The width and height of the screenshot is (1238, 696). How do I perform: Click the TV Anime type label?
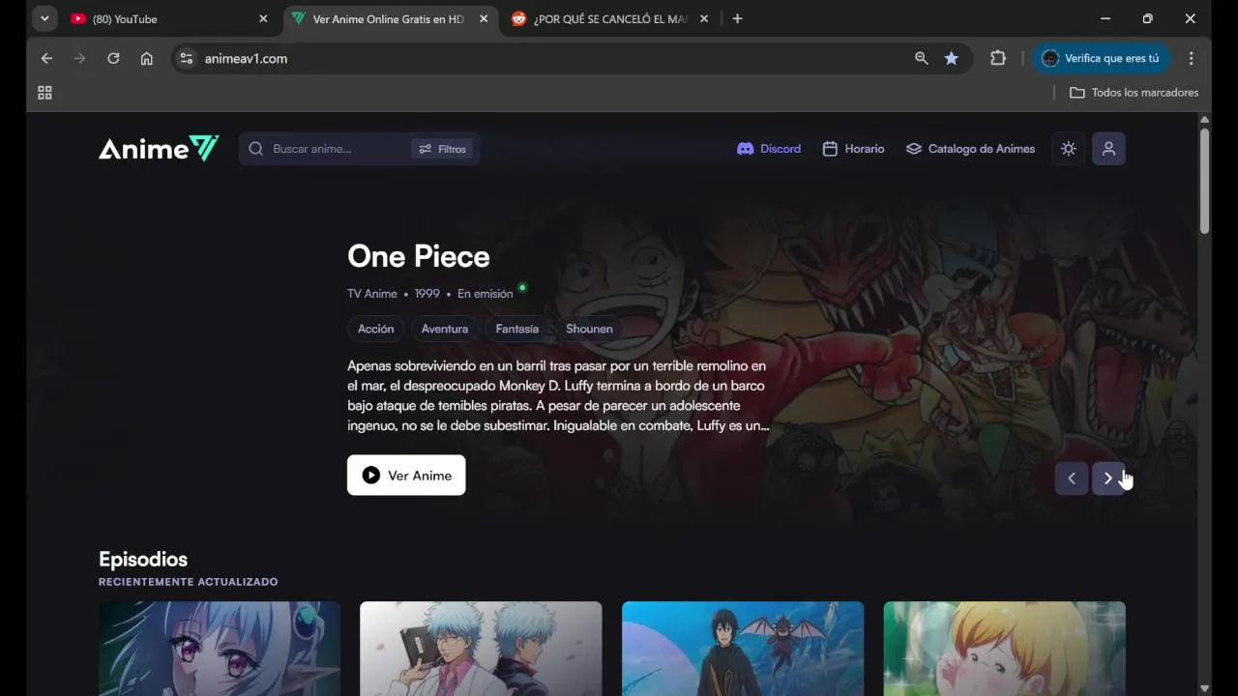[372, 294]
